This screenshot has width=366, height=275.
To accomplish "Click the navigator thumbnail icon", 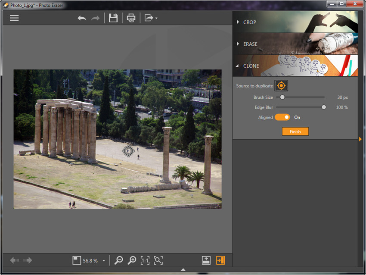I will 77,260.
